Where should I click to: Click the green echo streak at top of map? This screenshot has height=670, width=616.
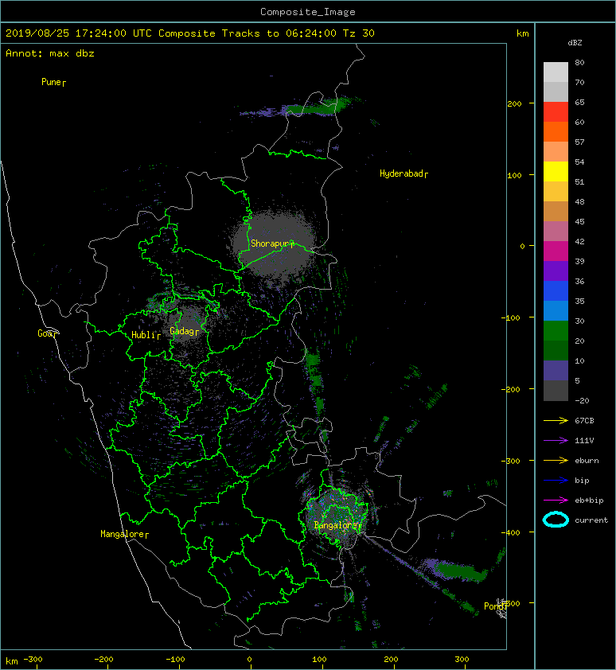[x=316, y=107]
